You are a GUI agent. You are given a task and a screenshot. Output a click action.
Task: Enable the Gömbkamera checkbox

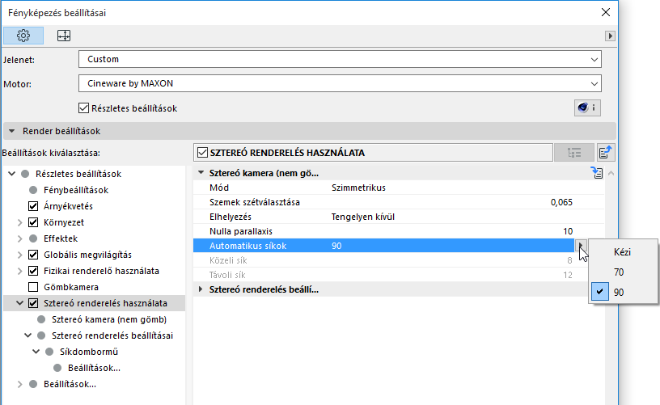tap(33, 287)
